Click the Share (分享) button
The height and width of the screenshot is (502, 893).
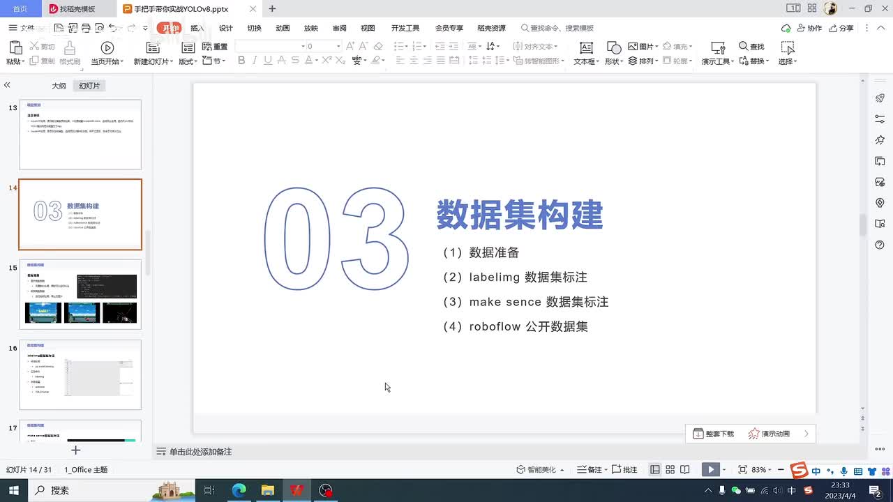pyautogui.click(x=841, y=28)
